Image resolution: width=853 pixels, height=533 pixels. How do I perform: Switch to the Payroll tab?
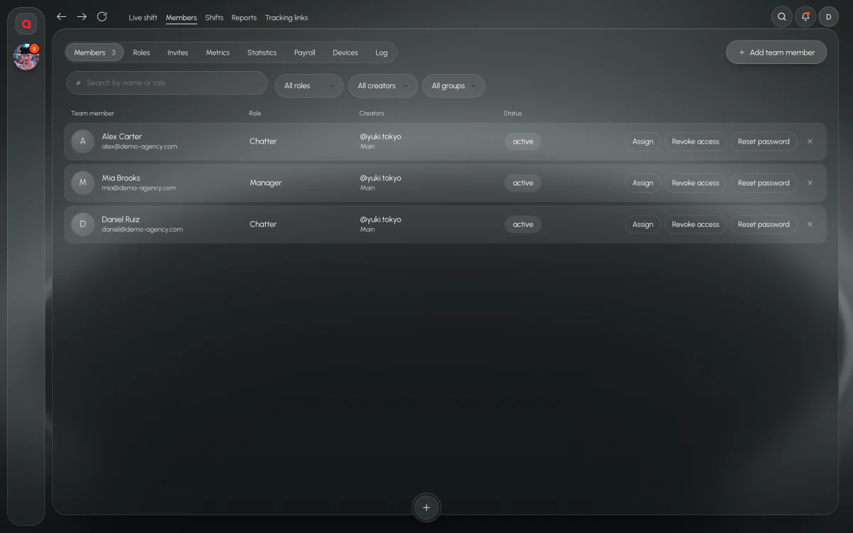[304, 53]
